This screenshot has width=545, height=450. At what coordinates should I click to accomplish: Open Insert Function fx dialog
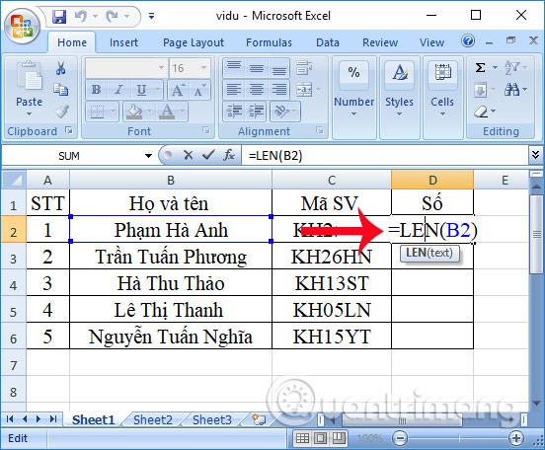click(229, 155)
